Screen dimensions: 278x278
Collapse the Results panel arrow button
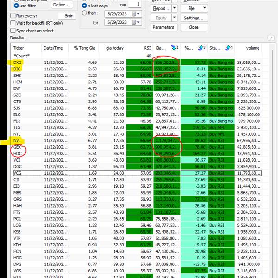pyautogui.click(x=271, y=38)
